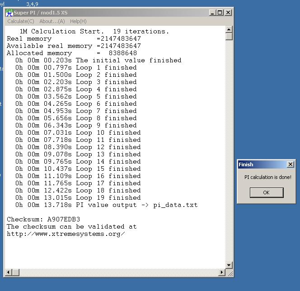Click the 'Loop 8 finished' line
The width and height of the screenshot is (300, 291).
click(76, 118)
